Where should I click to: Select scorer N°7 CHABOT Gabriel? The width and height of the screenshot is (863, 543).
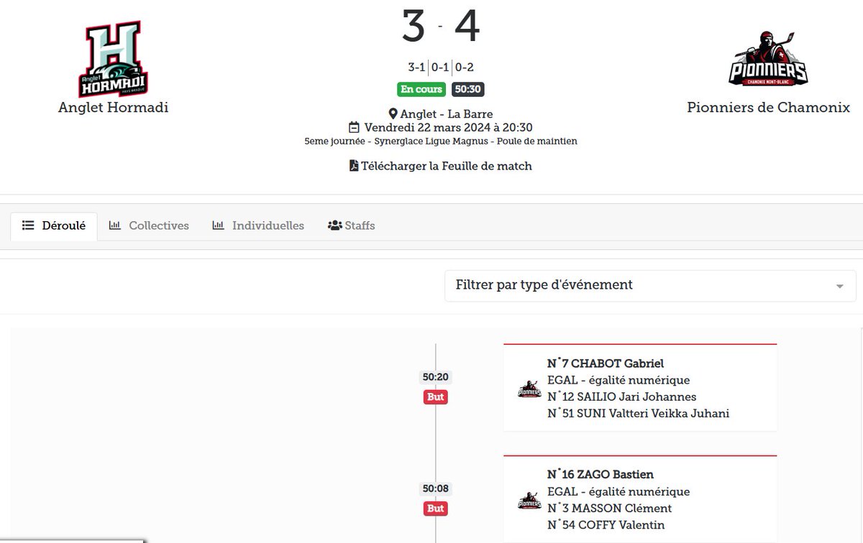coord(605,363)
